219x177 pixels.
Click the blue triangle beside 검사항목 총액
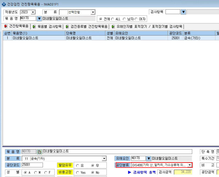point(129,172)
